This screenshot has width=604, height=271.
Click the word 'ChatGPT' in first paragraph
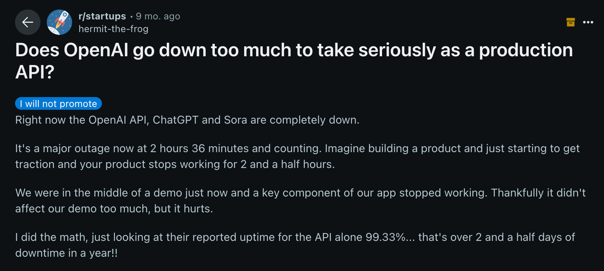click(x=176, y=120)
